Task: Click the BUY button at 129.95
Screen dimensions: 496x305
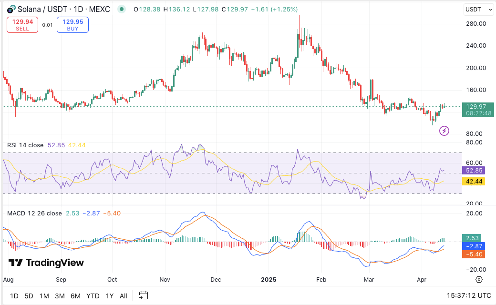Action: click(72, 25)
